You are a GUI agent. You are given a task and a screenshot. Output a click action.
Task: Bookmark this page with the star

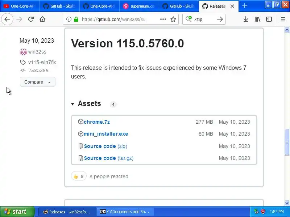(x=173, y=19)
